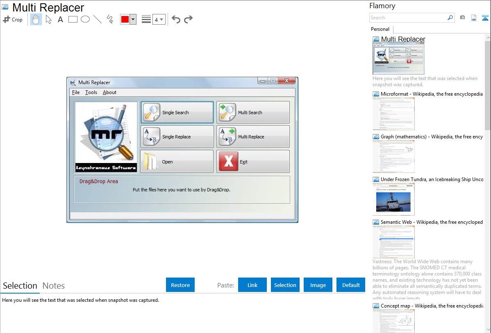Click the red color swatch
The height and width of the screenshot is (333, 491).
point(125,19)
